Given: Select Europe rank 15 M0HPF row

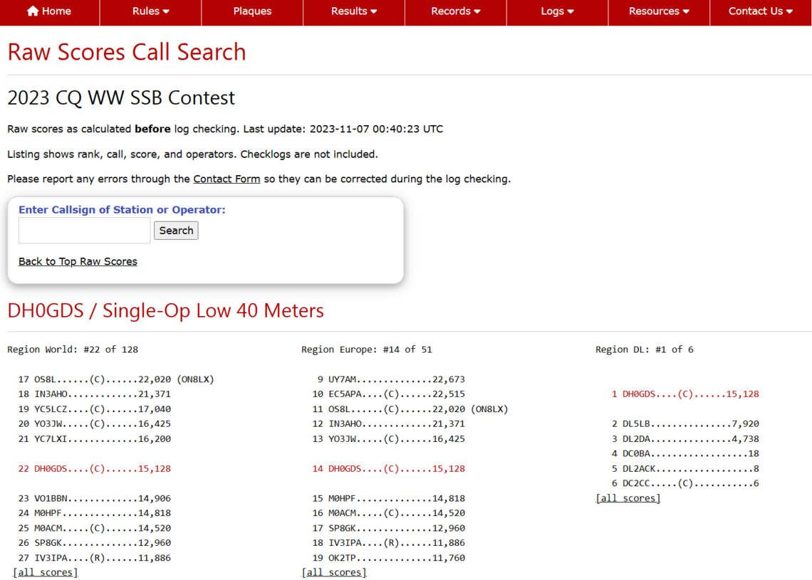Looking at the screenshot, I should tap(388, 498).
